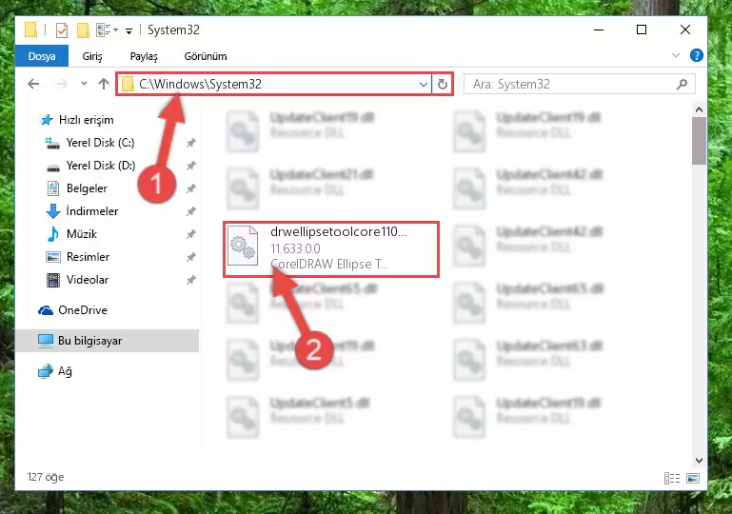The image size is (732, 514).
Task: Click file version text 11.633.0.0
Action: tap(295, 248)
